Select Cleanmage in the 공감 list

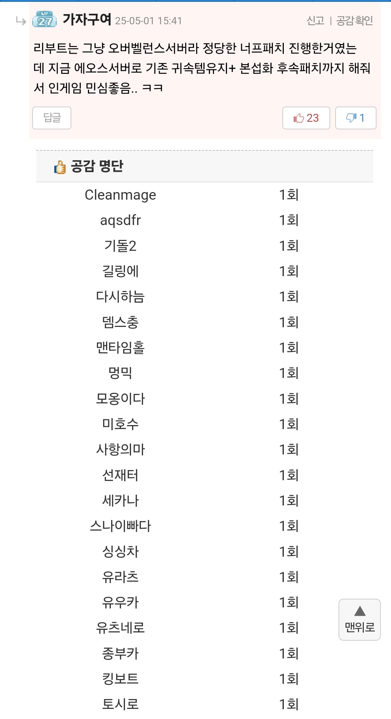click(121, 195)
